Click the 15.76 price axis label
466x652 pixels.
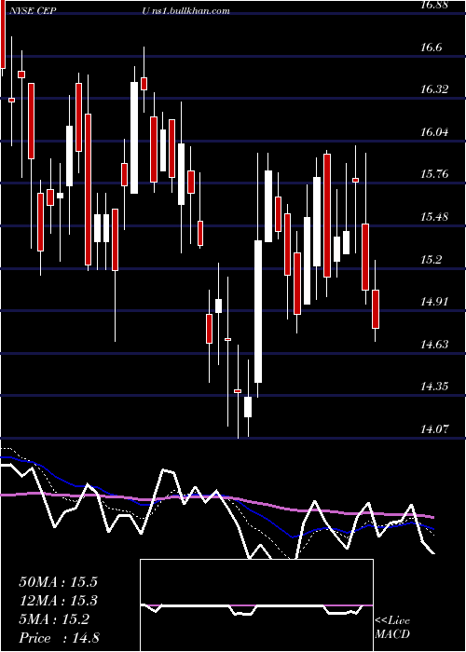pyautogui.click(x=433, y=174)
